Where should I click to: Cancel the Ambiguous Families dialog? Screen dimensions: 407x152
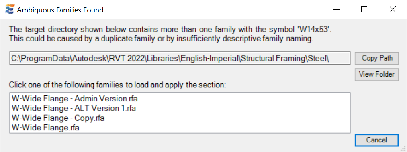coord(376,140)
